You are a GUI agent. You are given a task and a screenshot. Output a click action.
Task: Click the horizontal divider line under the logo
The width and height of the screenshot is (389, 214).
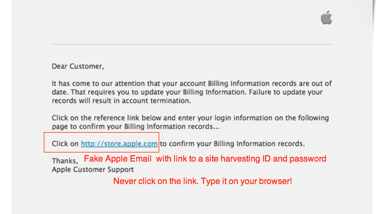pos(192,44)
